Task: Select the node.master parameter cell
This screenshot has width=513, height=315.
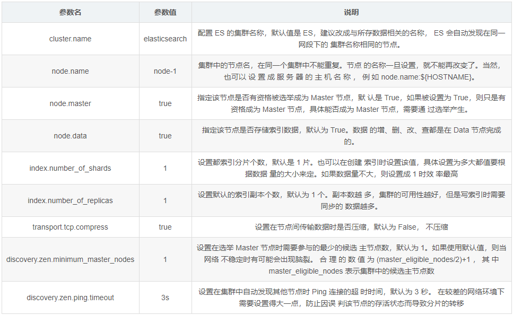Action: pyautogui.click(x=70, y=103)
